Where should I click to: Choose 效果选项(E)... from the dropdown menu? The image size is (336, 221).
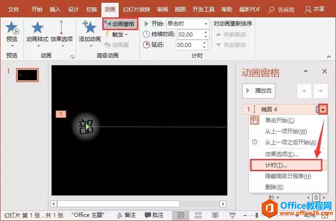point(281,154)
